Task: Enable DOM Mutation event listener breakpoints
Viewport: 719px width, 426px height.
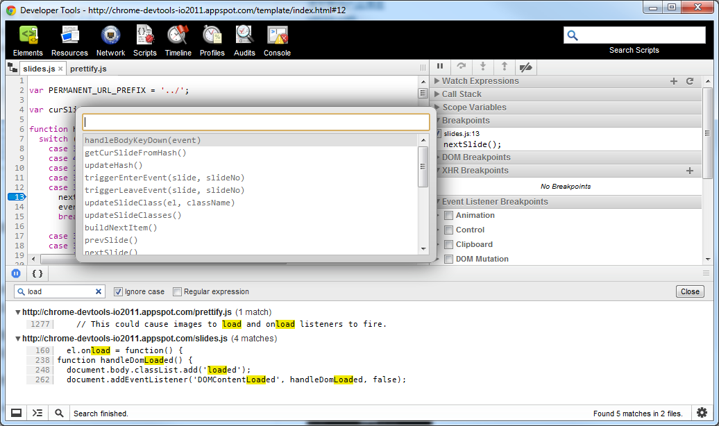Action: (448, 259)
